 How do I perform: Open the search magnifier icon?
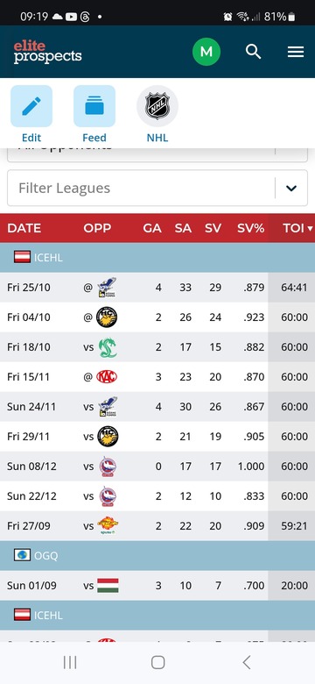pyautogui.click(x=253, y=52)
